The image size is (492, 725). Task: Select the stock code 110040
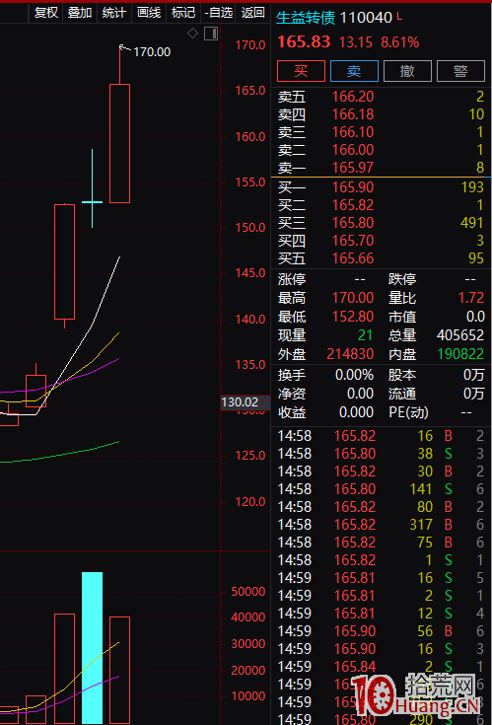[366, 18]
